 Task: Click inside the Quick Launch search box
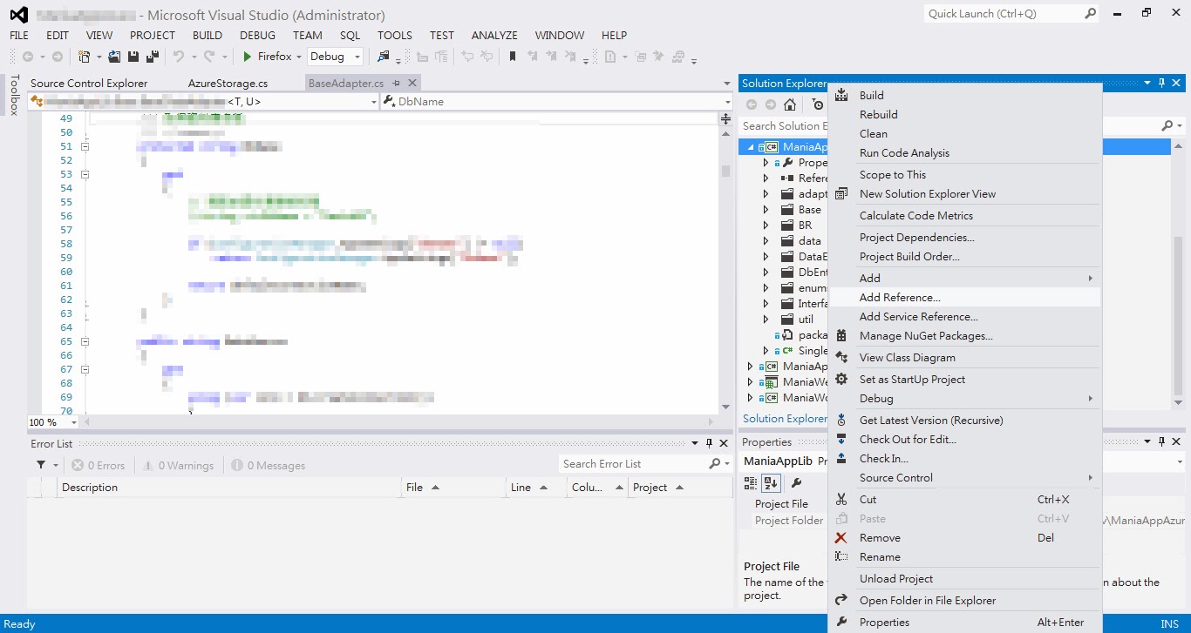click(x=1003, y=13)
